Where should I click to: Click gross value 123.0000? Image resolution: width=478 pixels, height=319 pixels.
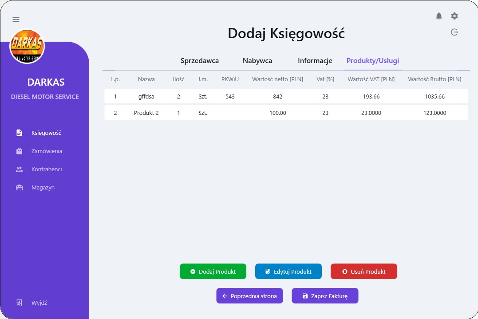tap(435, 113)
